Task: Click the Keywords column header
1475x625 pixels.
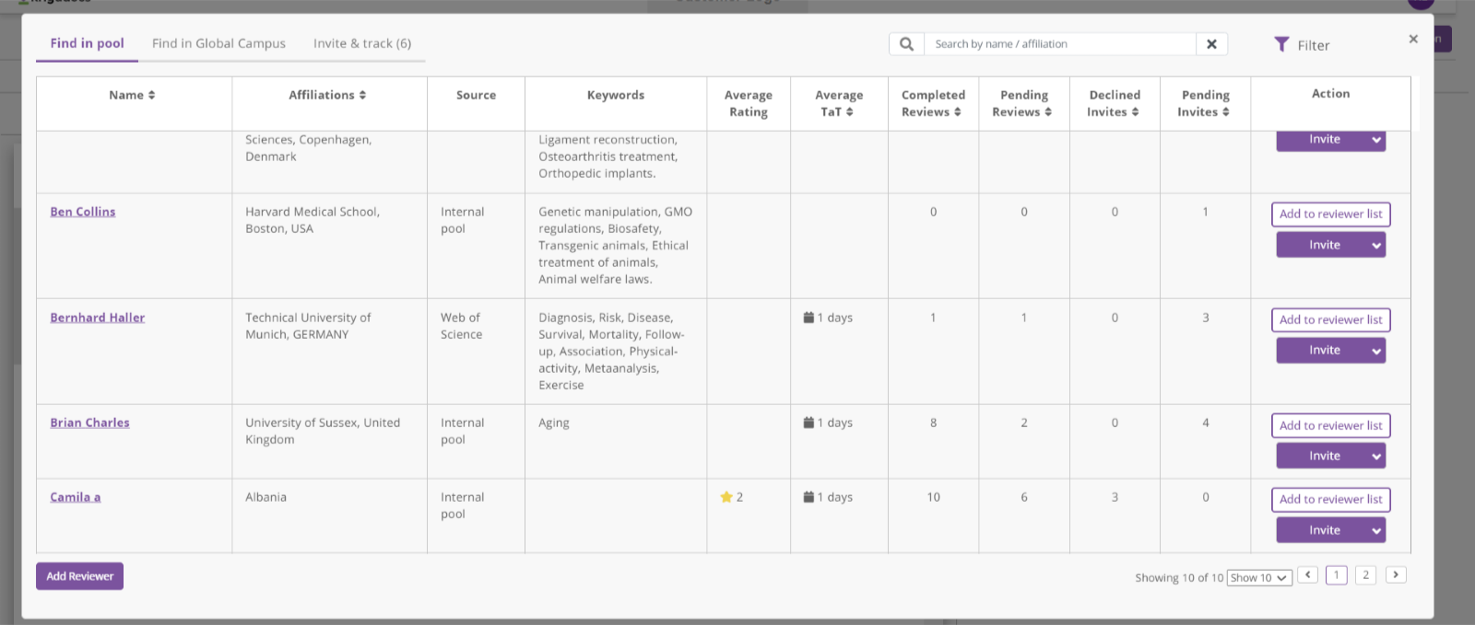Action: 616,95
